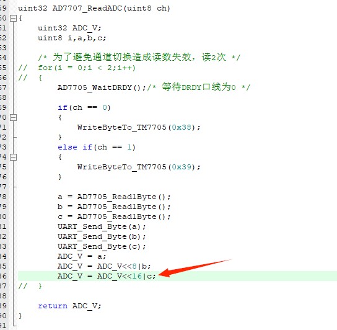This screenshot has height=330, width=337.
Task: Click the line a = AD7705_Read1Byte()
Action: point(114,197)
